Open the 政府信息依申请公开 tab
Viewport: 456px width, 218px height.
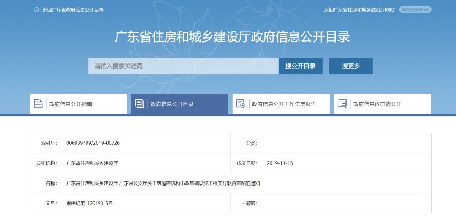[x=383, y=104]
